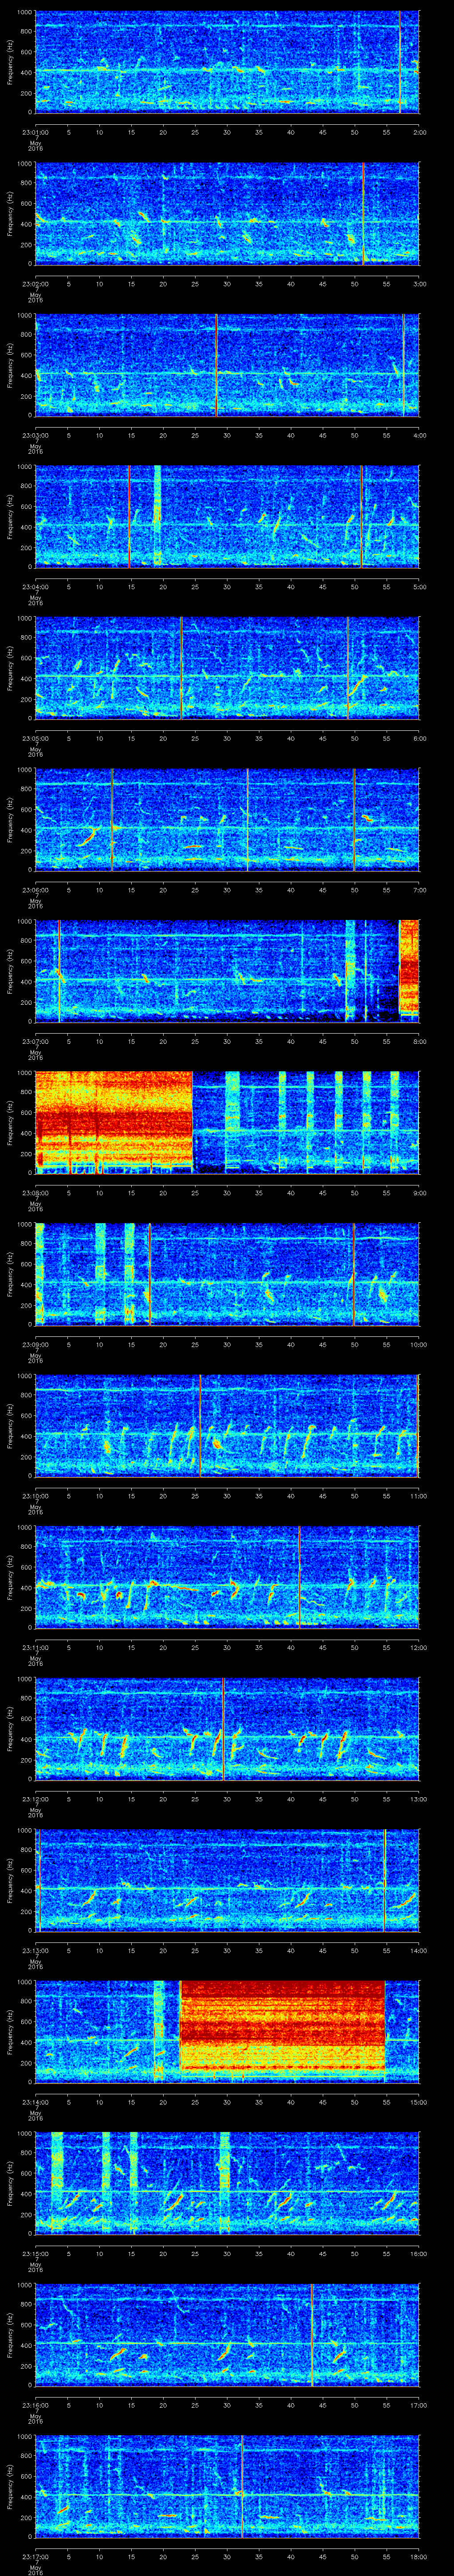Click the red vertical line near 41s in 23:11:00 spectrogram
Screen dimensions: 454x2576
299,1577
